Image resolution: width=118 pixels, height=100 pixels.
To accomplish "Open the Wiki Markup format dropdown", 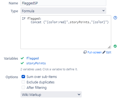I will [51, 95].
